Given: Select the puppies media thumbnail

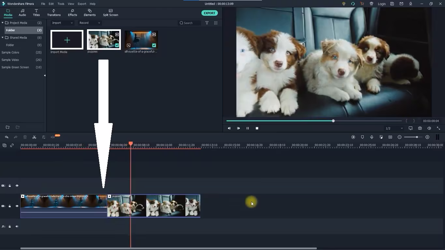Looking at the screenshot, I should point(104,40).
